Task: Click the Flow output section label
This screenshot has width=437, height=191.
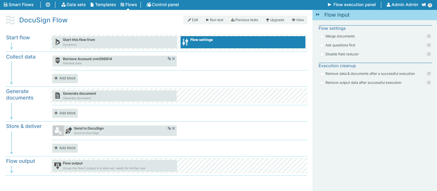Action: pyautogui.click(x=20, y=161)
